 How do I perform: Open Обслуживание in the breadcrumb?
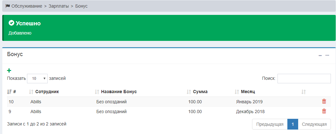click(x=27, y=6)
